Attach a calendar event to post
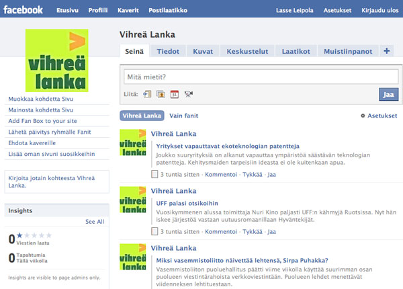This screenshot has height=289, width=403. (175, 94)
